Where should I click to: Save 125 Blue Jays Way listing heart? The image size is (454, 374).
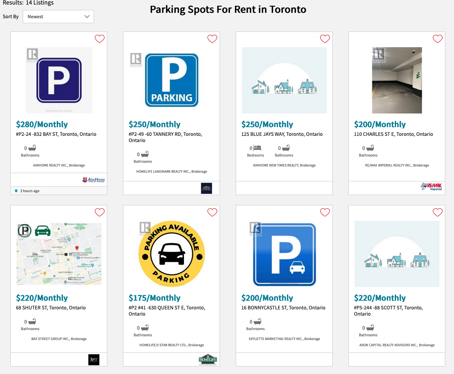click(x=325, y=39)
